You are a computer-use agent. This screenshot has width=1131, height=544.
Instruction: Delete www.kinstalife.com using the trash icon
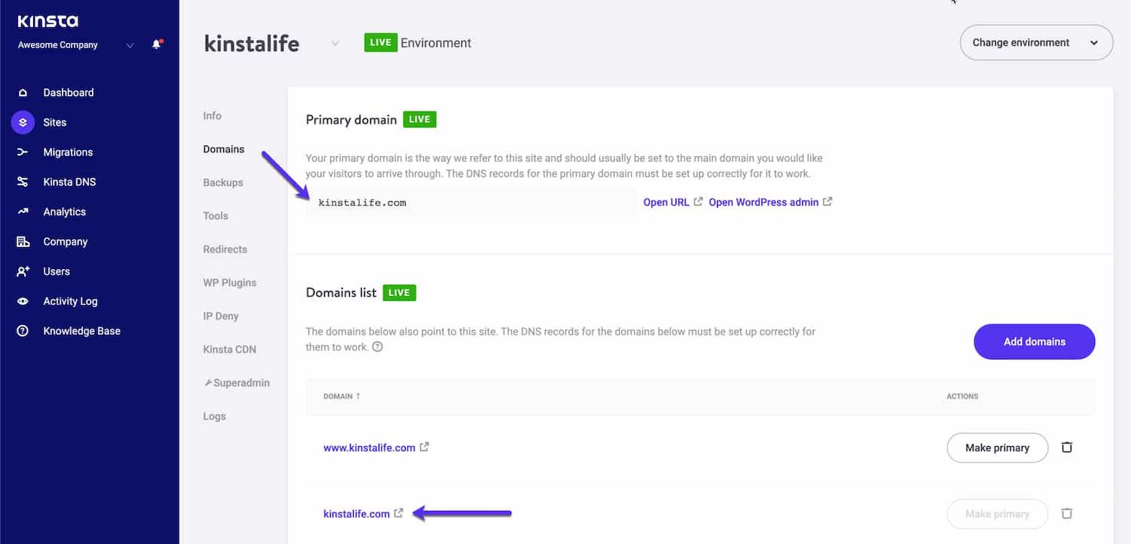(1067, 447)
